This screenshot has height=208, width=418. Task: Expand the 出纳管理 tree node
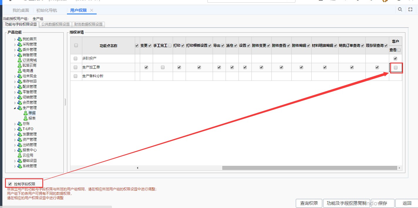tap(15, 145)
